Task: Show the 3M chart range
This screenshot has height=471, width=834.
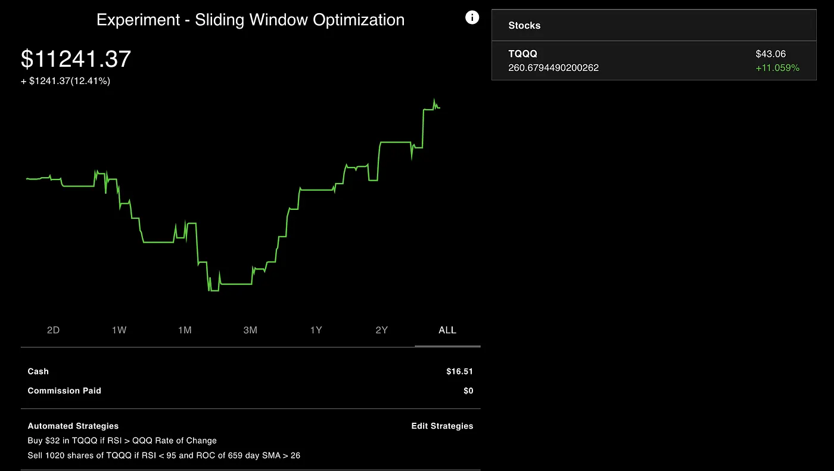Action: click(x=250, y=330)
